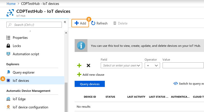Click the Automation script download icon
This screenshot has height=112, width=204.
point(8,54)
